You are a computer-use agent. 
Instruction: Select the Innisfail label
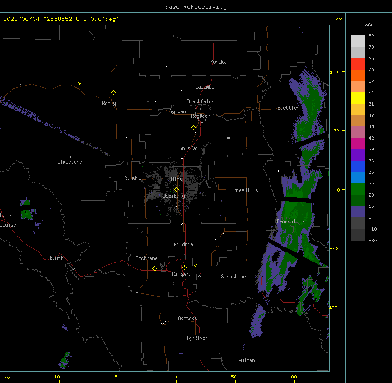[189, 148]
